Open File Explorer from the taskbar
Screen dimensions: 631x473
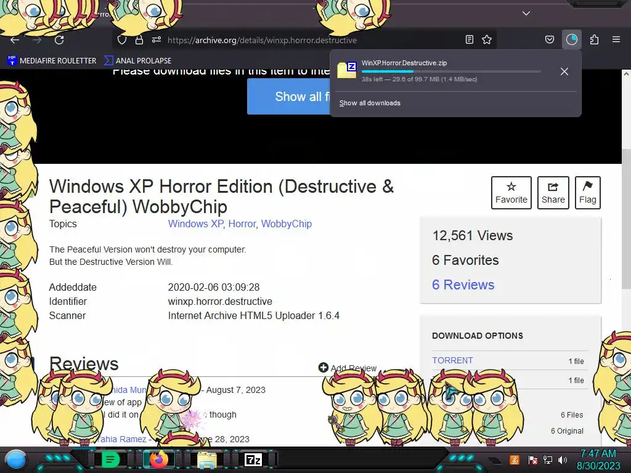coord(207,459)
